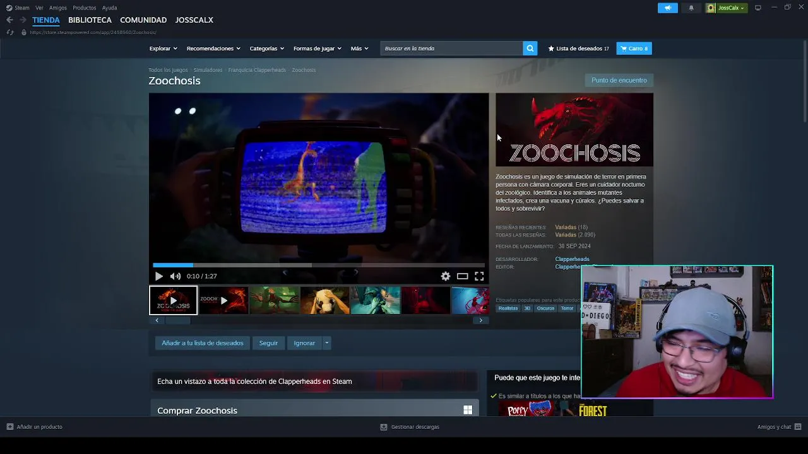The height and width of the screenshot is (454, 808).
Task: Expand the Más dropdown
Action: tap(359, 49)
